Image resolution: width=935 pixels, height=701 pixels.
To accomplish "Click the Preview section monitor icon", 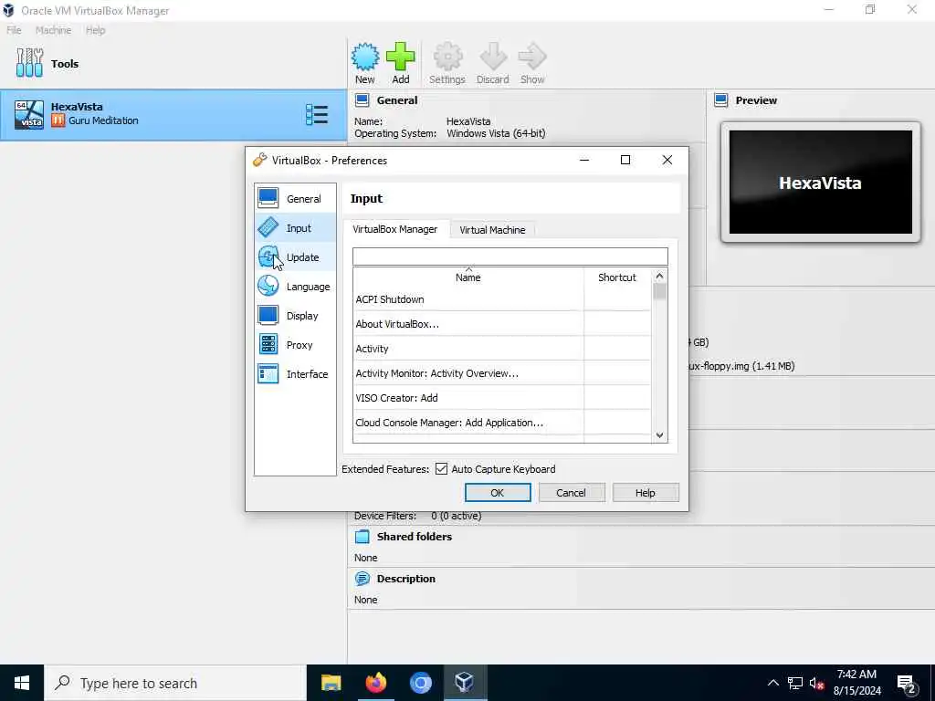I will tap(721, 100).
